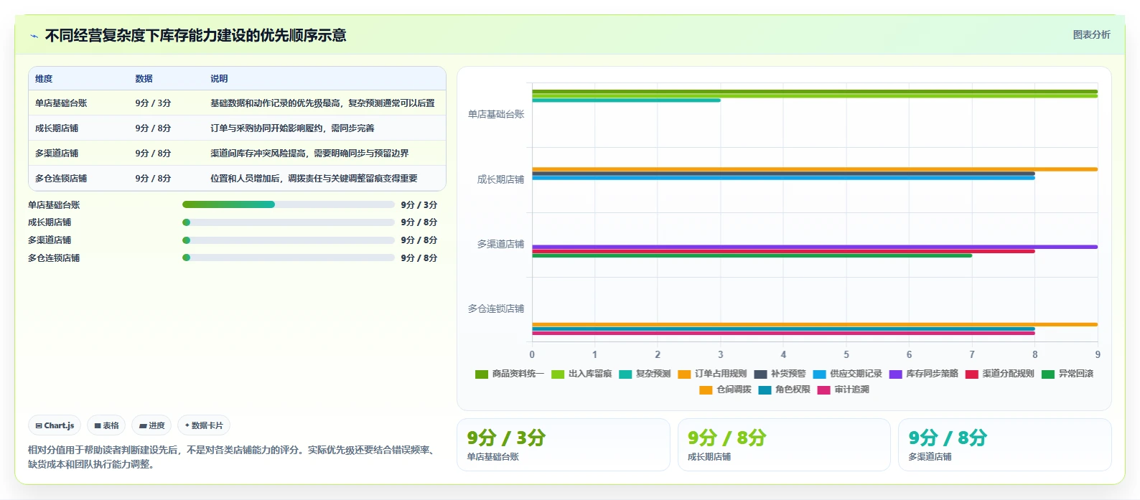
Task: Click 9分 / 3分 value in table
Action: (x=153, y=103)
